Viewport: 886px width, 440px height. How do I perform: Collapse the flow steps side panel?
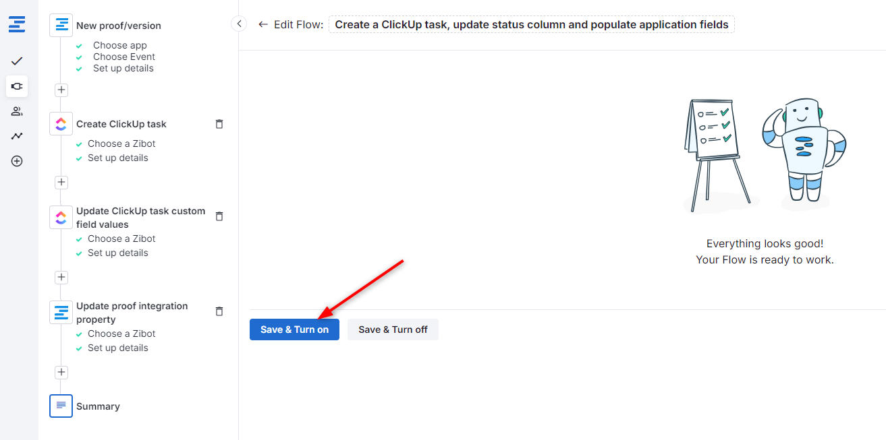[239, 24]
